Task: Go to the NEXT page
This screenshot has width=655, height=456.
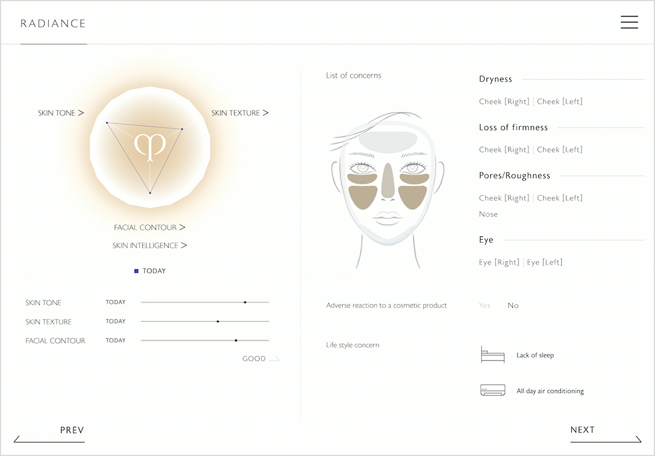Action: [583, 430]
